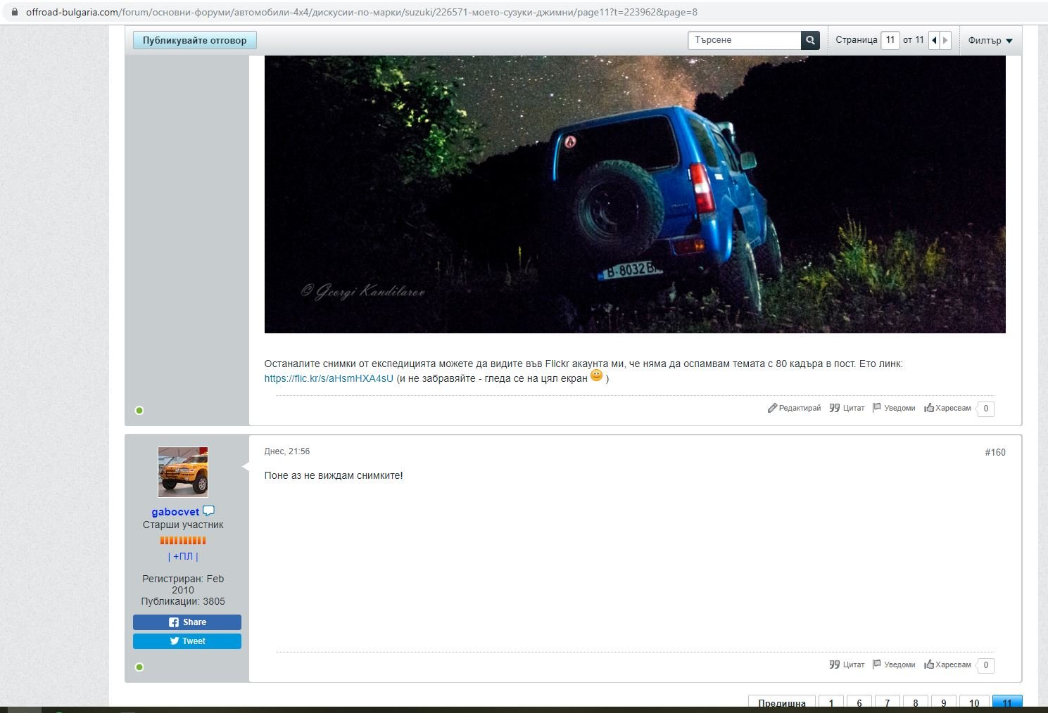Click like count on post #160
This screenshot has width=1048, height=713.
coord(985,665)
